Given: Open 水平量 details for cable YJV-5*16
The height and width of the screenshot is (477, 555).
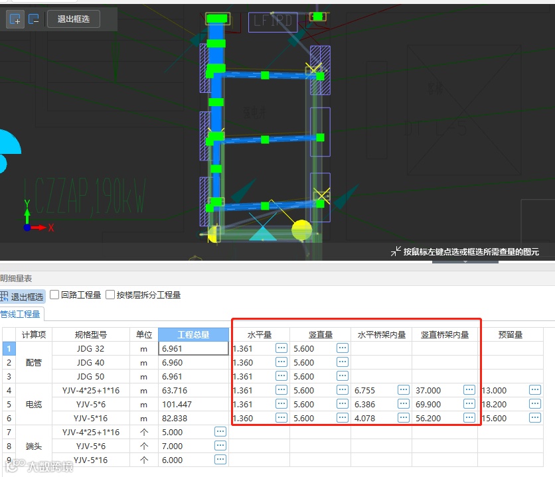Looking at the screenshot, I should tap(281, 418).
